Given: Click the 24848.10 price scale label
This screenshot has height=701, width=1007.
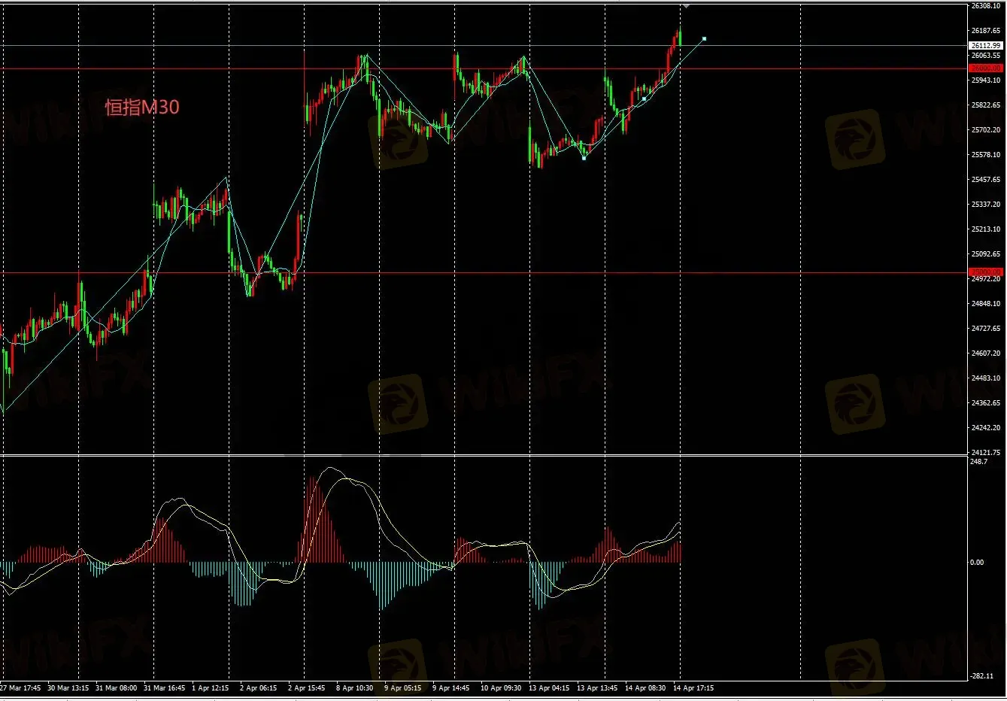Looking at the screenshot, I should click(x=986, y=304).
